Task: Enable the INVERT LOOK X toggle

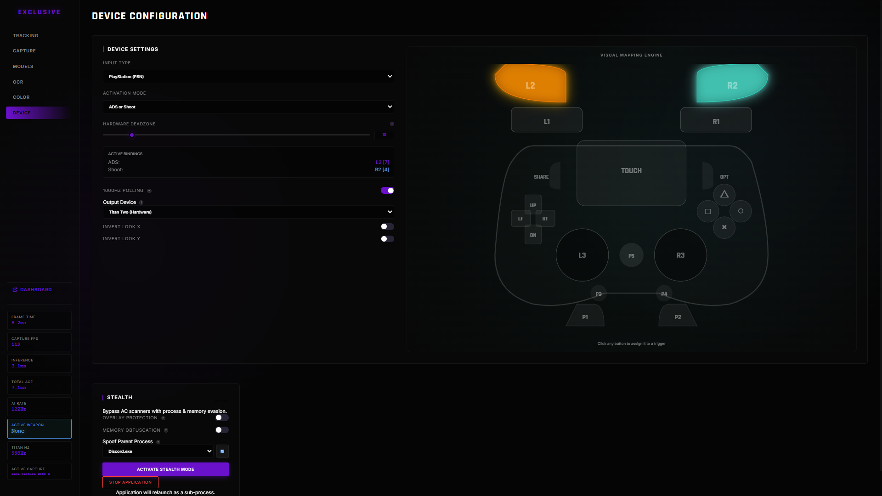Action: click(387, 226)
